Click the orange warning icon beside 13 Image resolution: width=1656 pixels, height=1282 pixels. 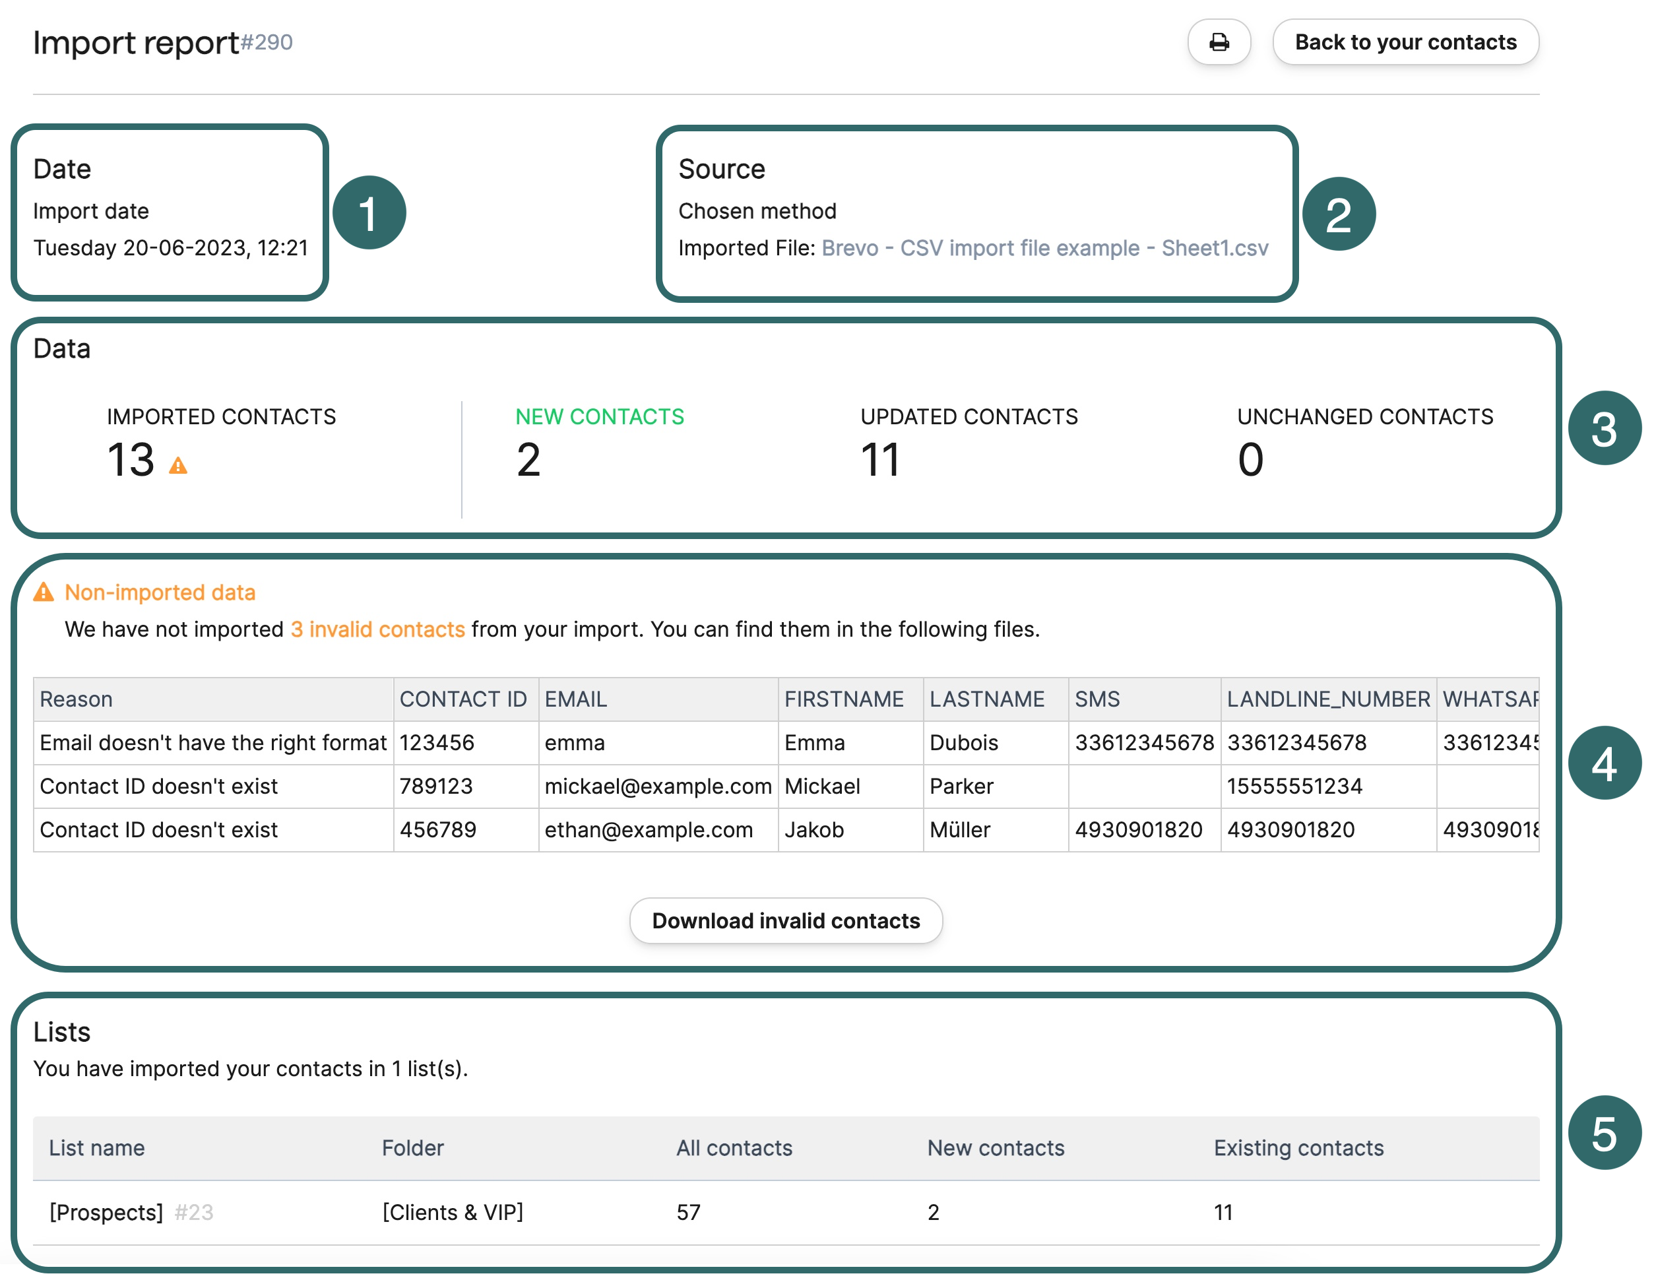(178, 466)
